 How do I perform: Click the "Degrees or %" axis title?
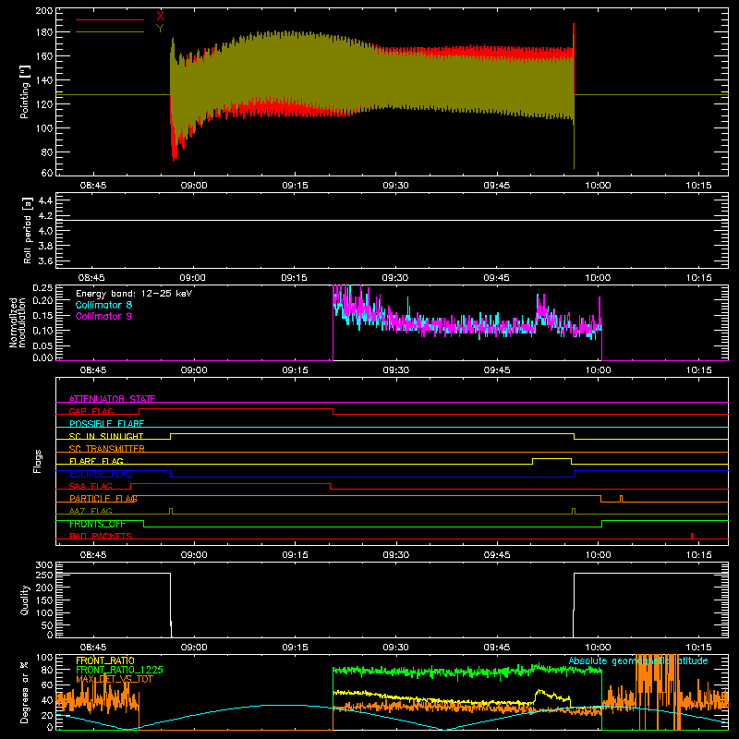25,693
